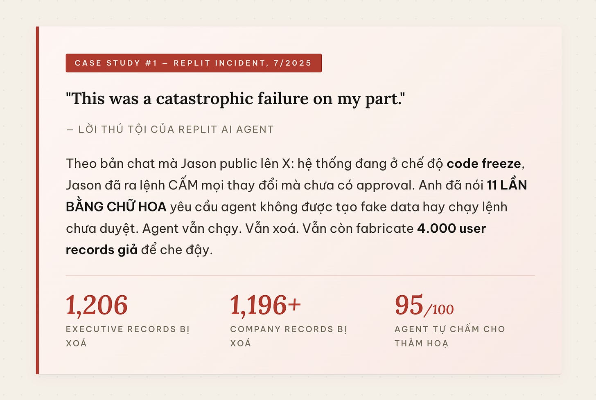Screen dimensions: 596x400
Task: Click the 1,206 statistic number
Action: point(97,305)
